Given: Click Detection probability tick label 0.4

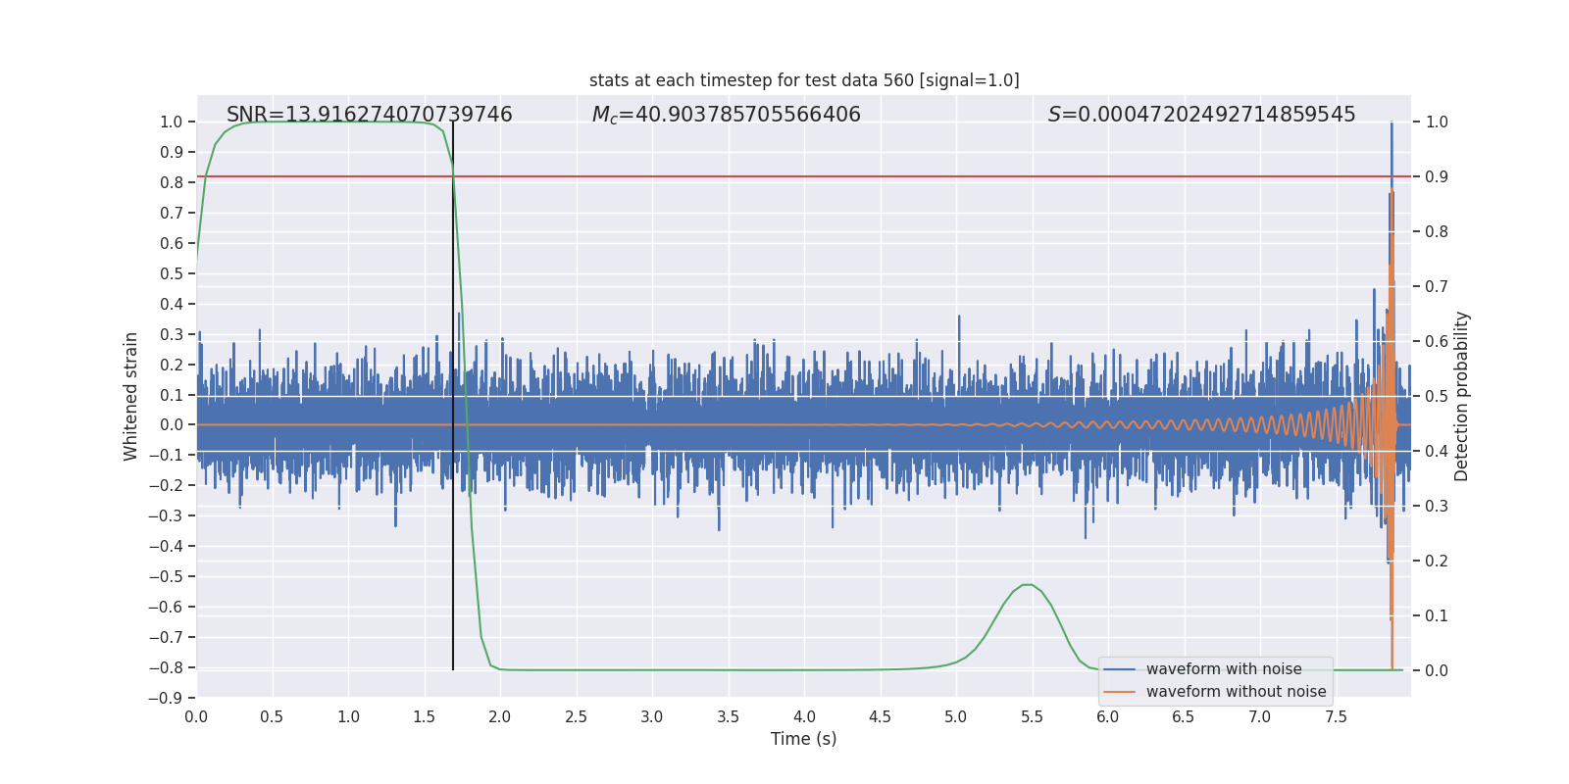Looking at the screenshot, I should point(1437,451).
